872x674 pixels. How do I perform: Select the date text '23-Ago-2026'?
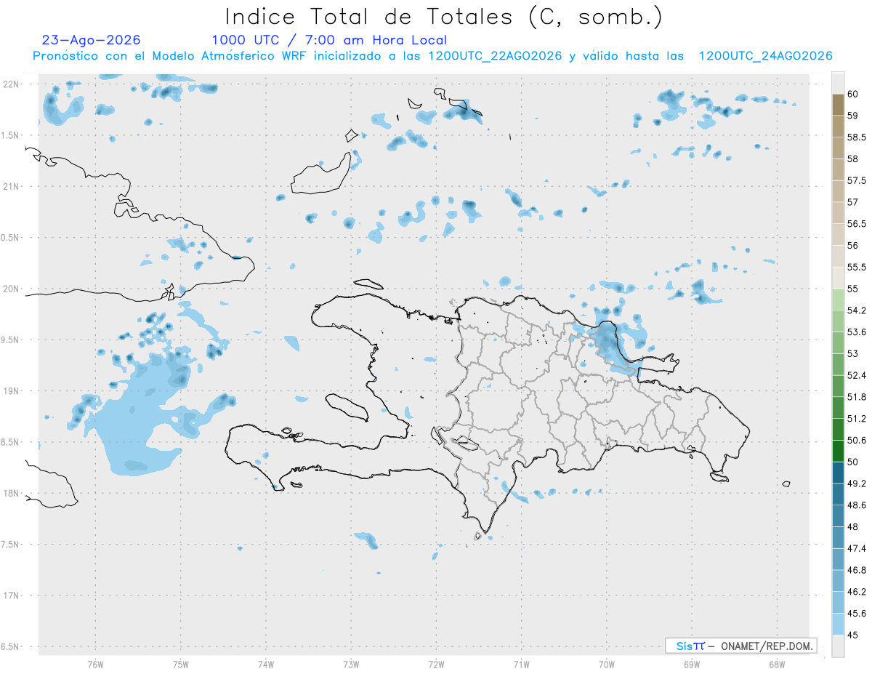coord(92,40)
